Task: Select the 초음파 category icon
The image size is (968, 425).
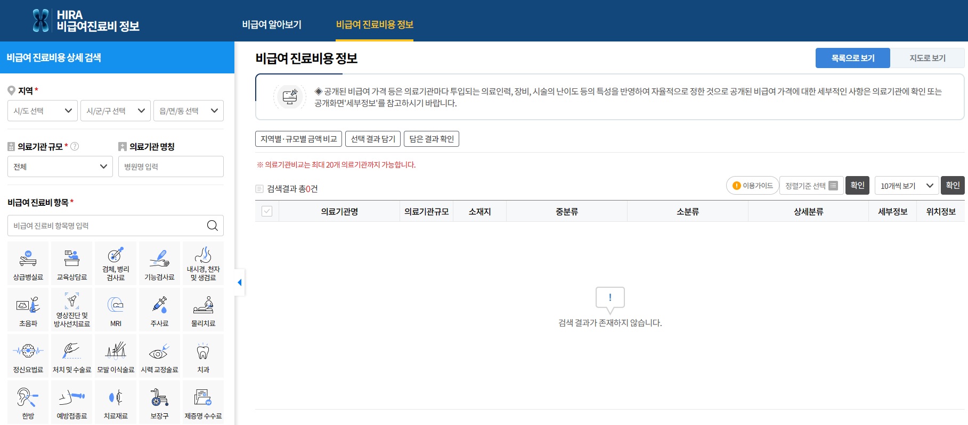Action: (28, 310)
